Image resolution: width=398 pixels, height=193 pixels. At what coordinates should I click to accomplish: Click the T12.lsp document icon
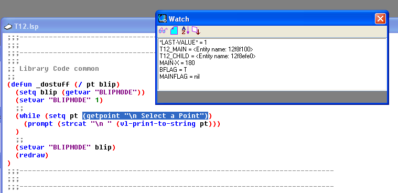click(x=8, y=26)
